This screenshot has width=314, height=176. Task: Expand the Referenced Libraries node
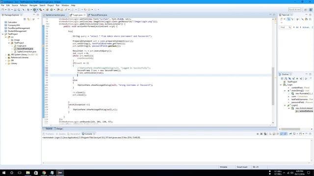6,58
